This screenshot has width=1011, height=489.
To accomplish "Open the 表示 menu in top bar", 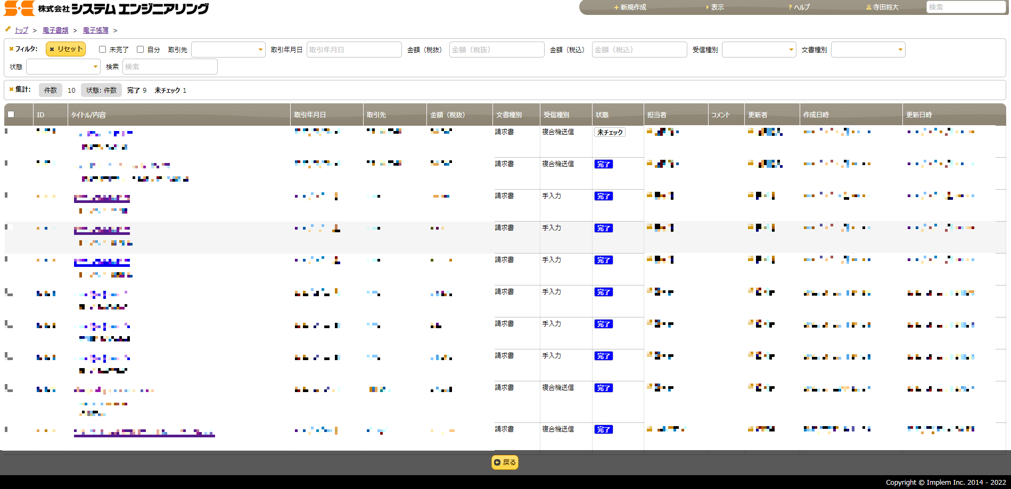I will pyautogui.click(x=715, y=7).
